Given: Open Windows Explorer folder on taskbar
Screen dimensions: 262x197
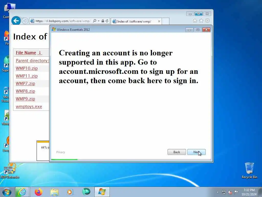Looking at the screenshot, I should [54, 192].
